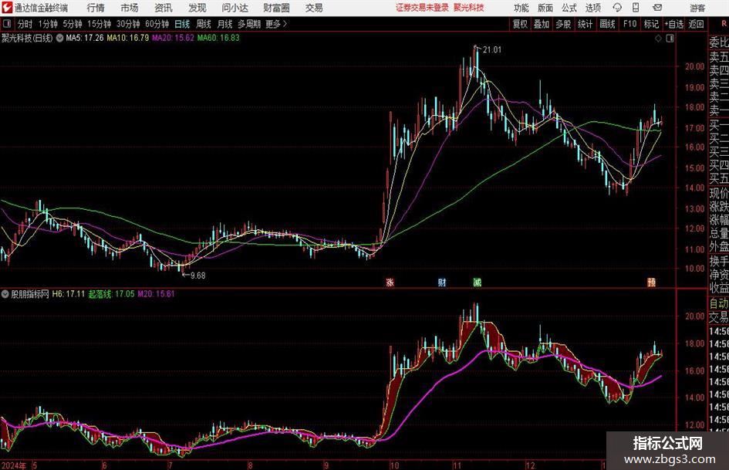Image resolution: width=729 pixels, height=470 pixels.
Task: Click the 财 event marker
Action: click(442, 282)
